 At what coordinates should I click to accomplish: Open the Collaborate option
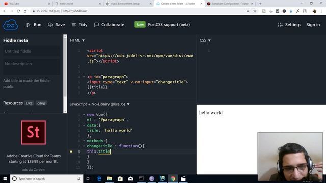click(x=109, y=25)
